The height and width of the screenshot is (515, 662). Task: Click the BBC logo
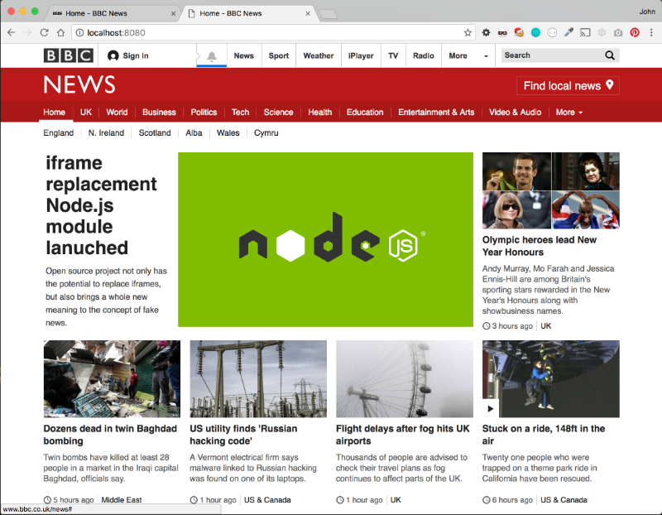(69, 55)
